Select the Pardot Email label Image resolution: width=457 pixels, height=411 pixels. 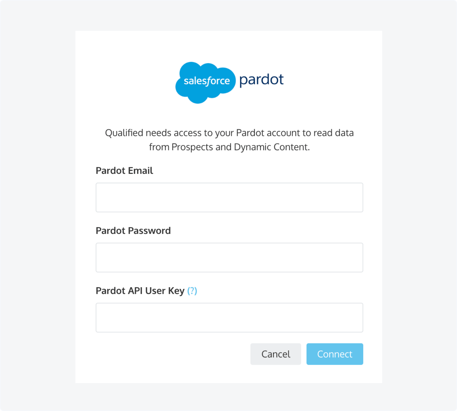point(124,170)
